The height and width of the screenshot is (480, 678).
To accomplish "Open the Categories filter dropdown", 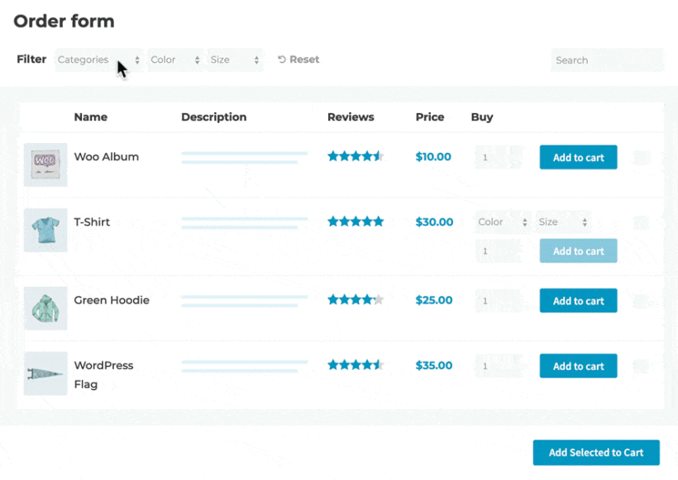I will point(98,59).
